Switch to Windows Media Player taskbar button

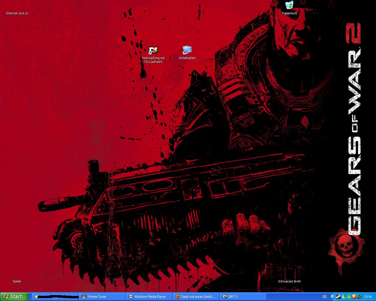click(x=149, y=297)
